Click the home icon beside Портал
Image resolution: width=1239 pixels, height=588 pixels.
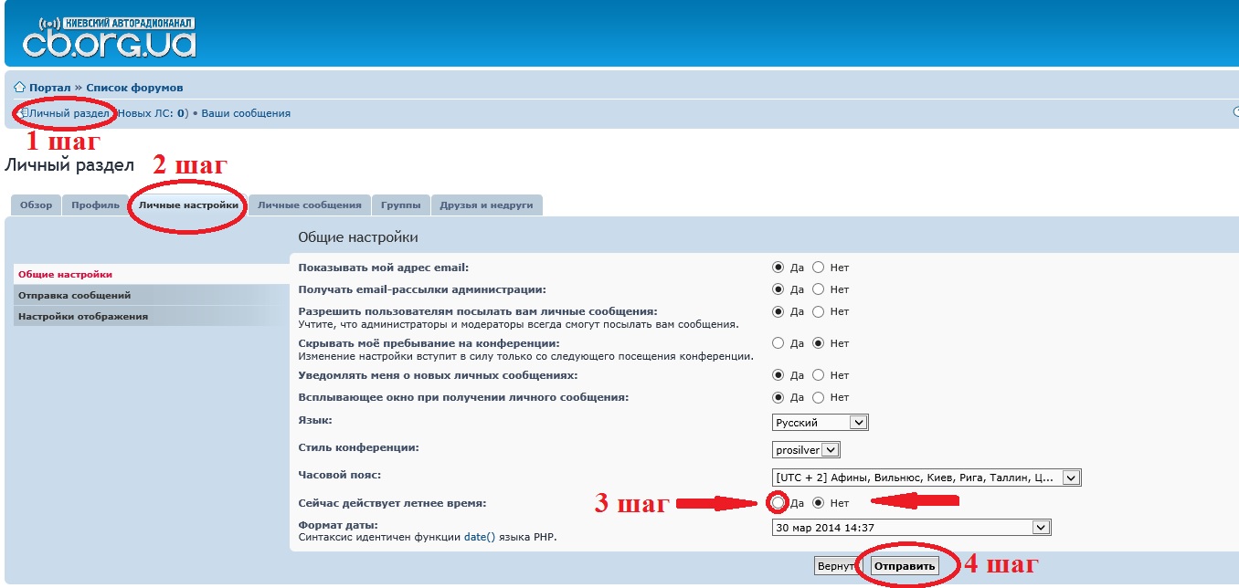pos(19,88)
